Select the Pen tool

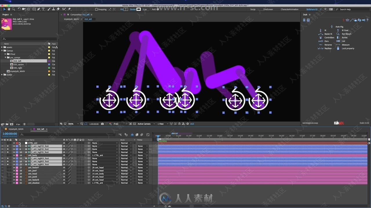pos(39,9)
